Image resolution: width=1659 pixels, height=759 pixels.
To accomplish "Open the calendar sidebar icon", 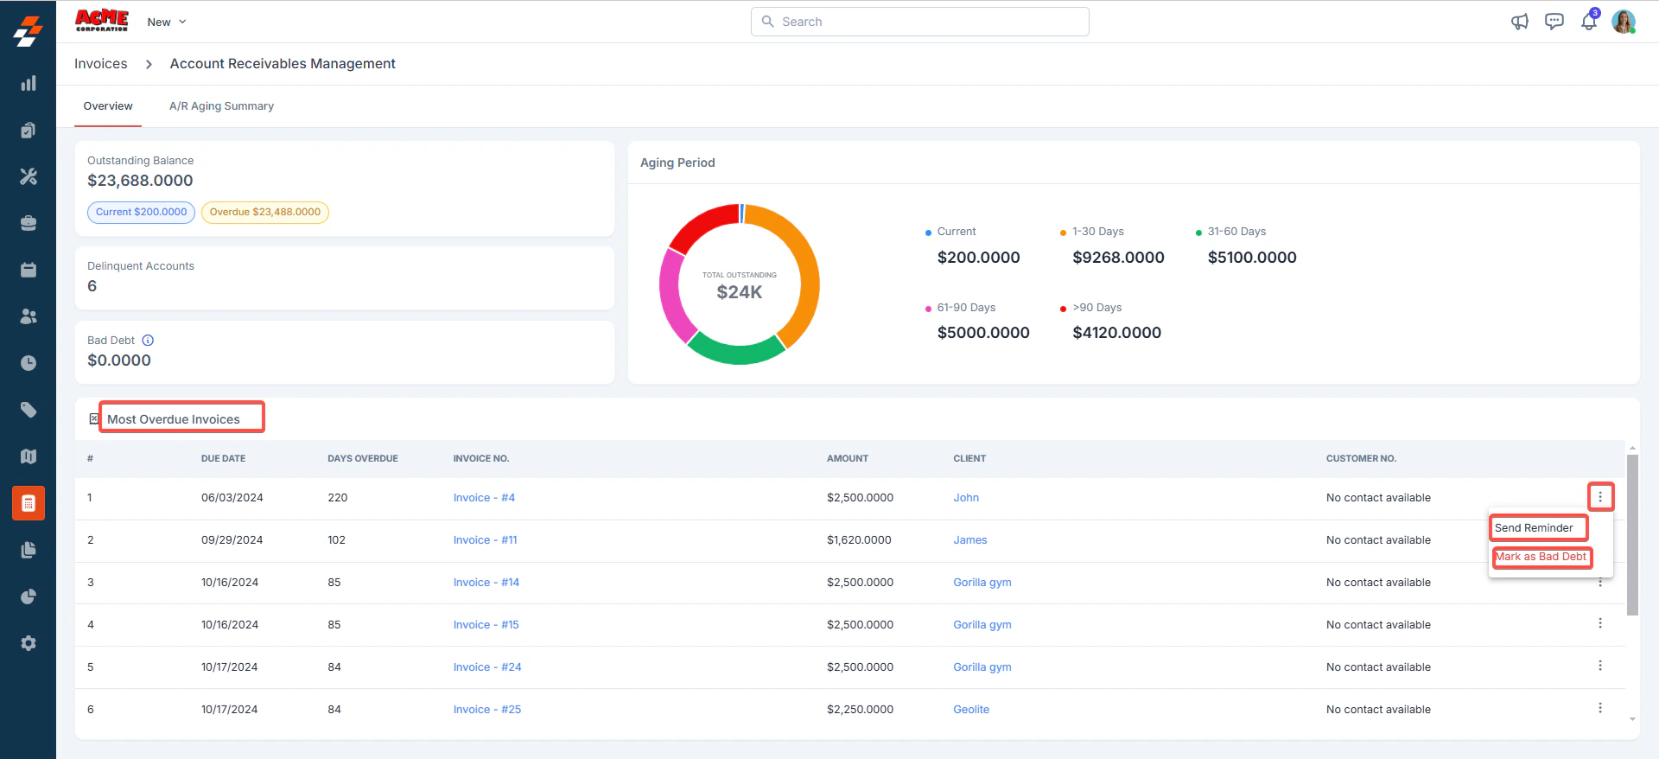I will [29, 270].
